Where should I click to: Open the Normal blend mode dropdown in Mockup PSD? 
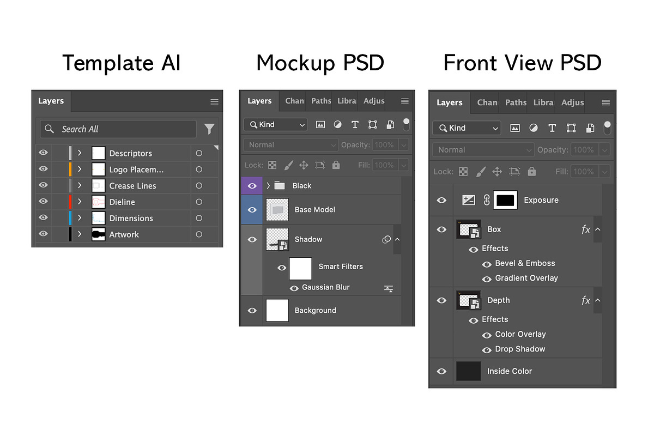coord(291,145)
